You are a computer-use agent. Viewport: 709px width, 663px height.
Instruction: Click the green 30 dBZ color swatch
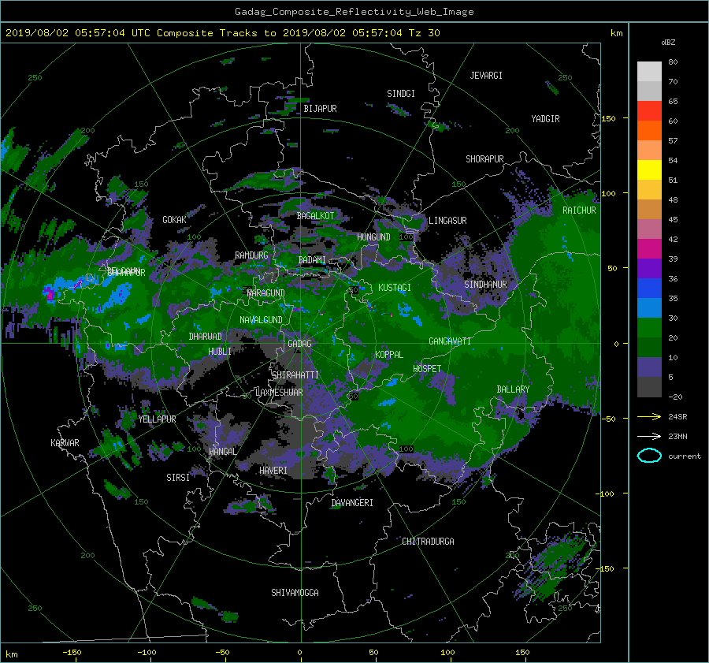click(x=649, y=328)
